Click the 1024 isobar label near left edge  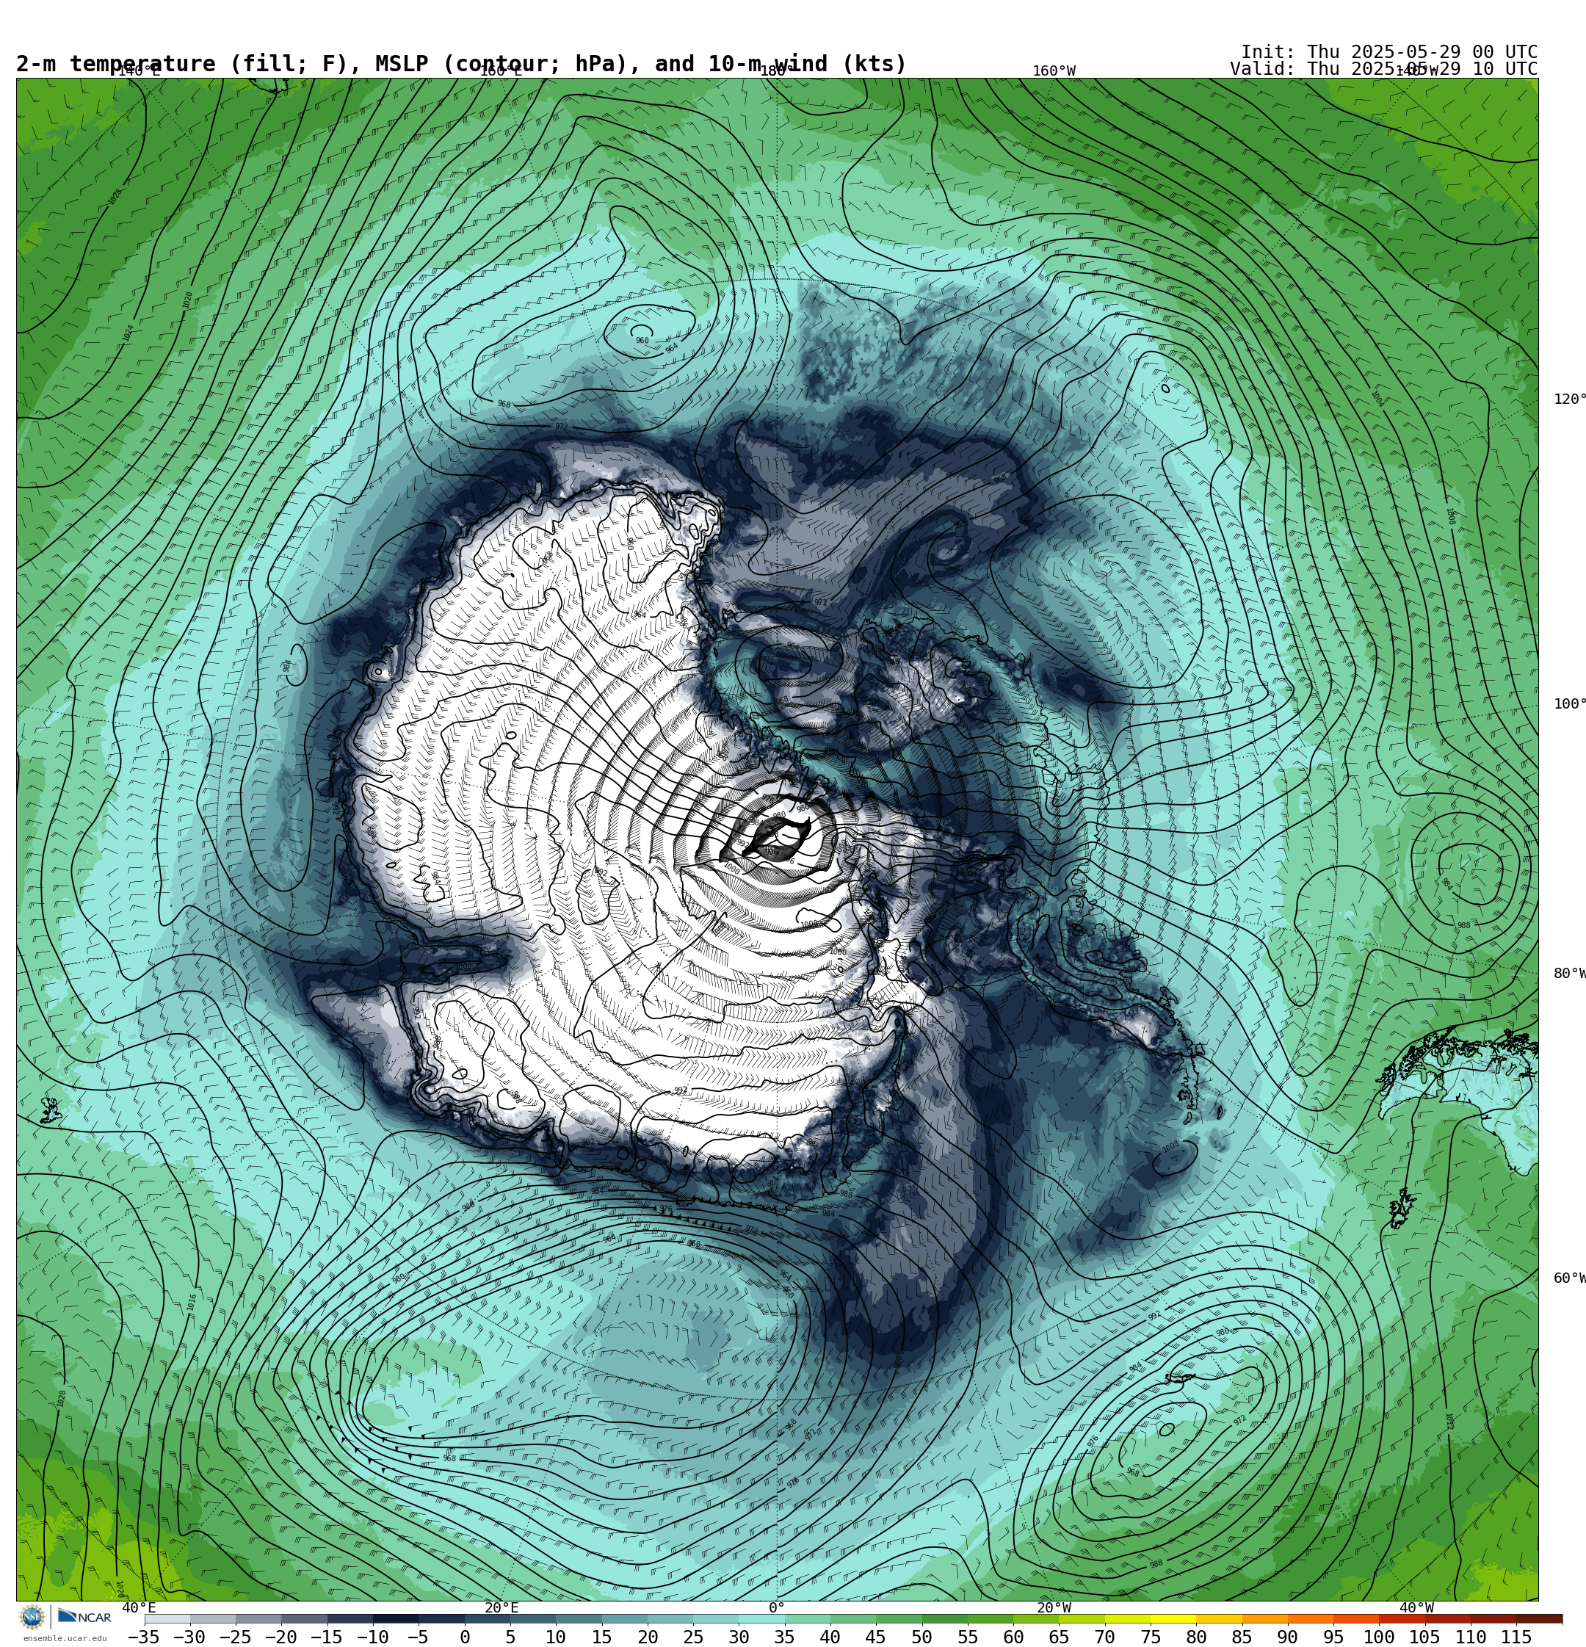pos(128,333)
